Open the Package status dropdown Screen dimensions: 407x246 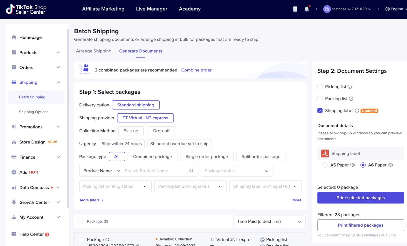(x=237, y=171)
